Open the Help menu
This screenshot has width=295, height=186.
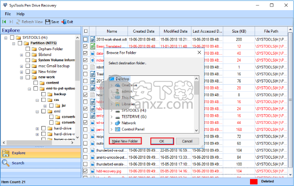click(20, 14)
